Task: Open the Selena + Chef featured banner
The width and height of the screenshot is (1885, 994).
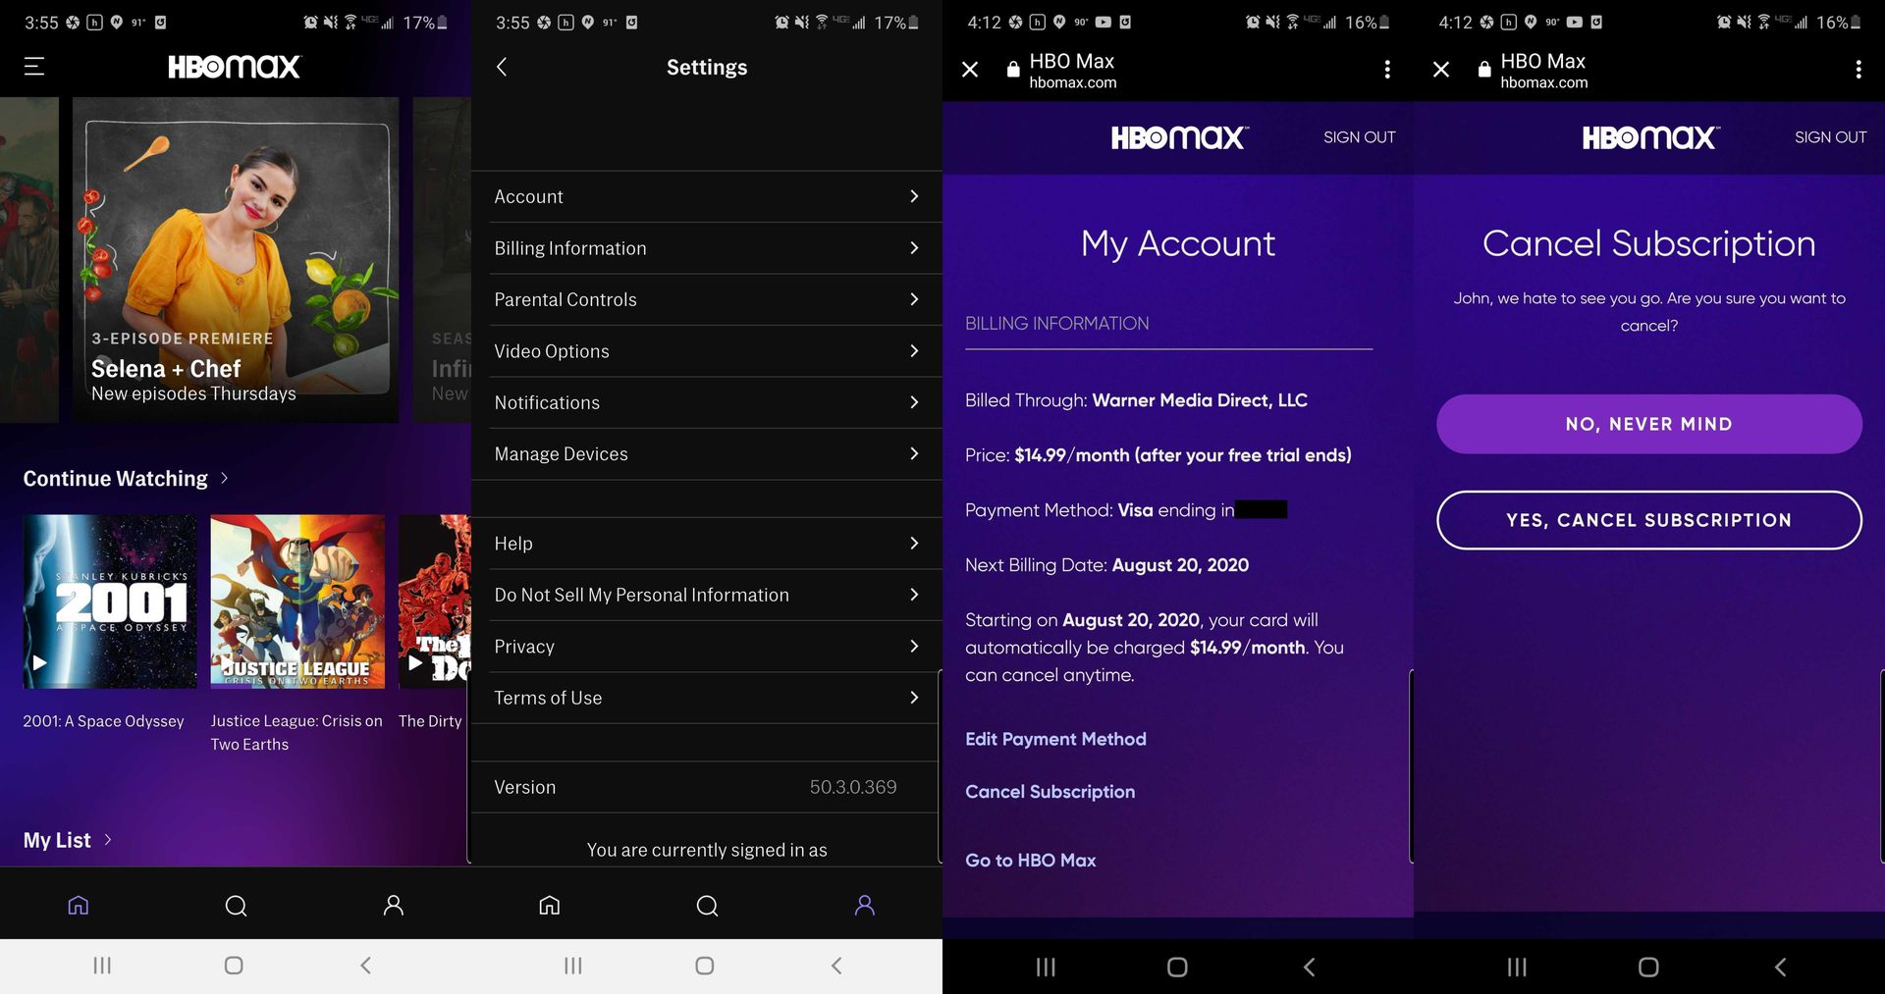Action: [236, 260]
